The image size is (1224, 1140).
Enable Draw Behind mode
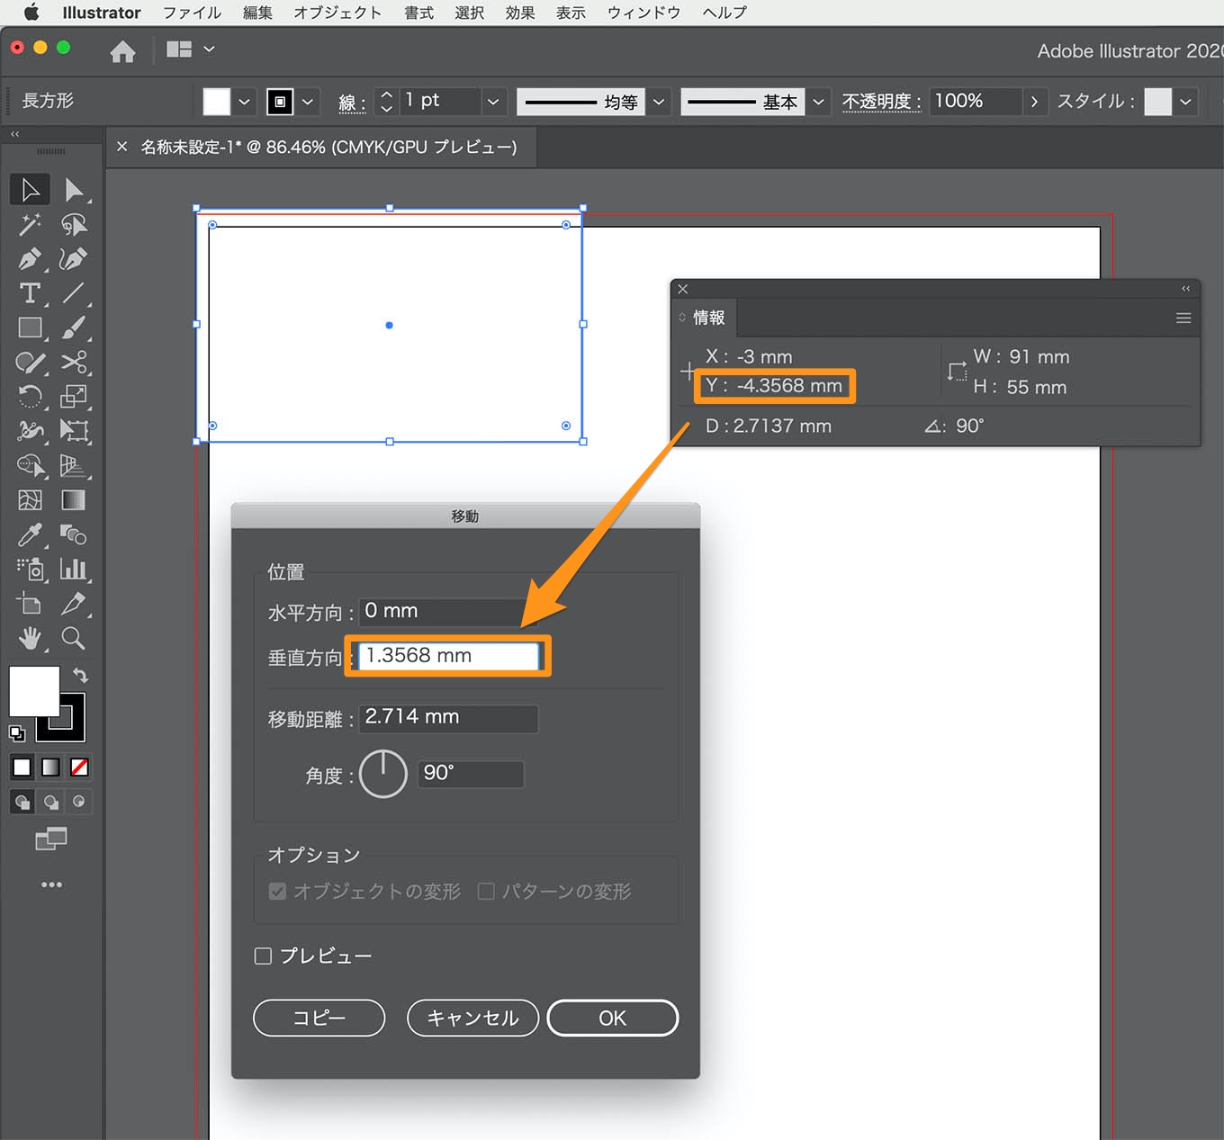coord(51,802)
